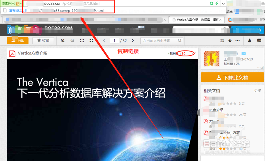Open the notification bell icon
Viewport: 265px width, 161px height.
[x=249, y=40]
